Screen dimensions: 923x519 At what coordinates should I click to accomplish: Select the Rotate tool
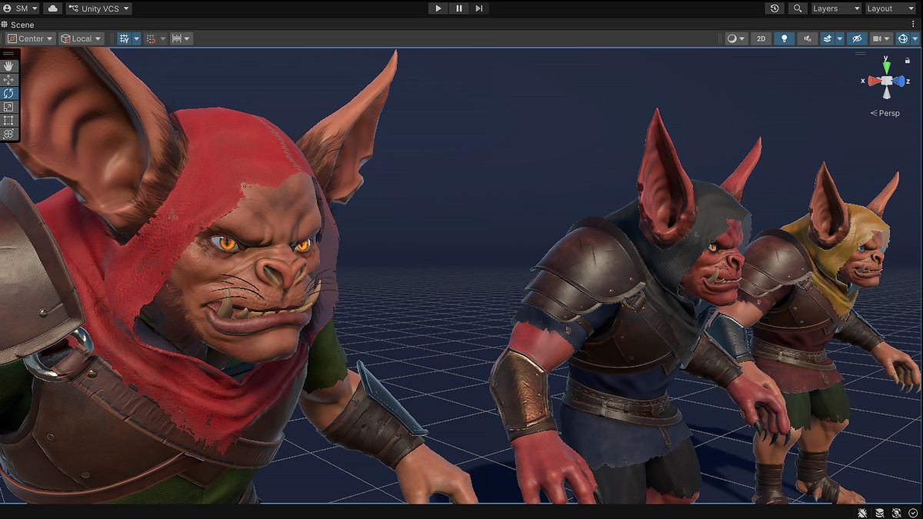pos(9,93)
